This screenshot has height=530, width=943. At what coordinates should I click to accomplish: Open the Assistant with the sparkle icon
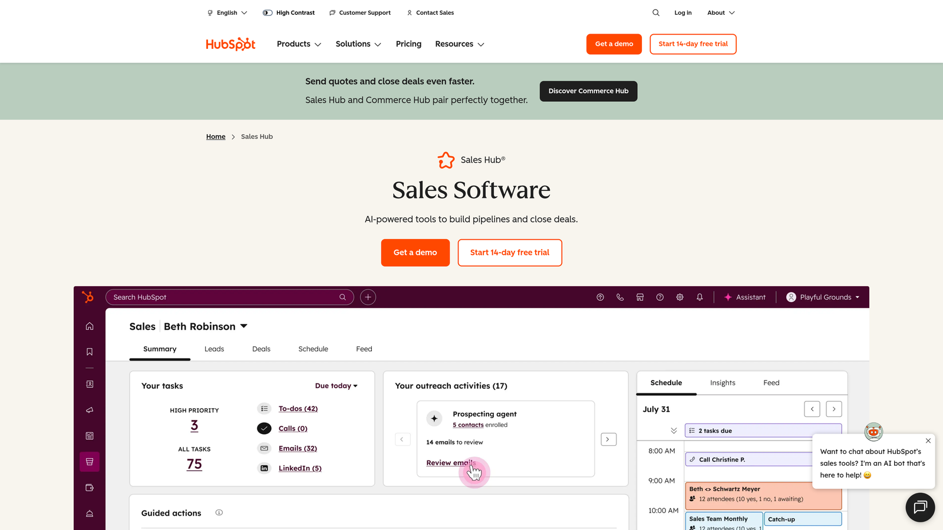[745, 297]
